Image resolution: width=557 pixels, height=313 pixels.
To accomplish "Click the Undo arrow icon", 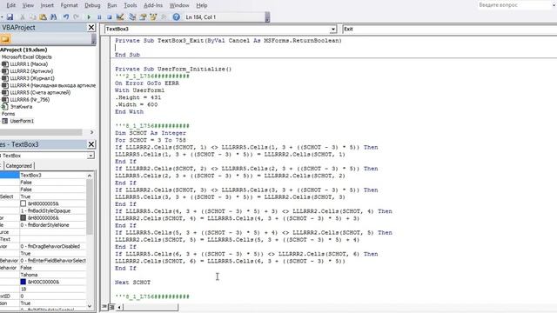I will [x=66, y=17].
